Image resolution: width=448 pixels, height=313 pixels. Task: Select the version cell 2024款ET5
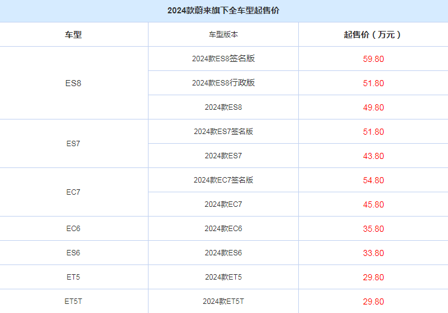click(x=223, y=277)
